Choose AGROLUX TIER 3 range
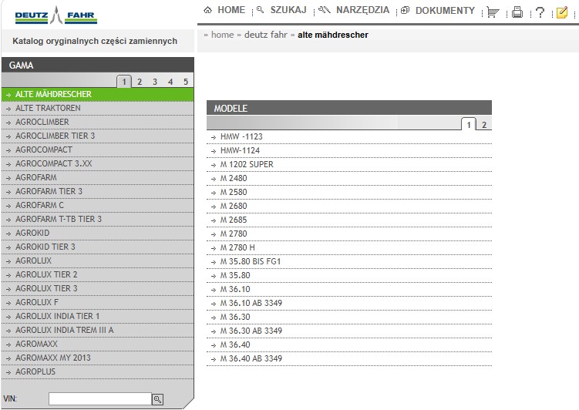Screen dimensions: 579x410 tap(97, 288)
